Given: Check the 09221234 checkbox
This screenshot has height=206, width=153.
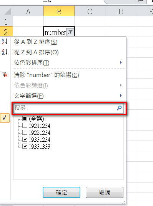Looking at the screenshot, I should point(25,132).
